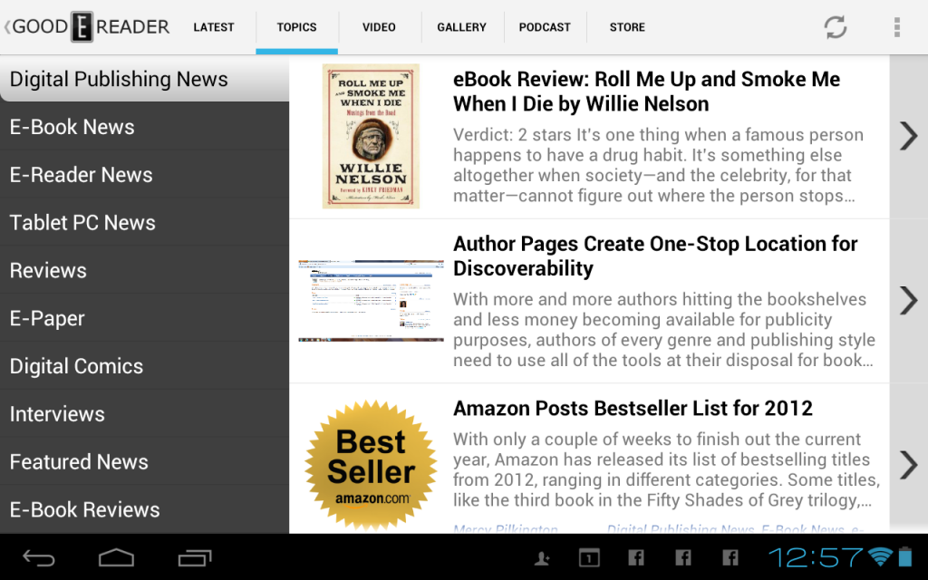Tap the Best Seller amazon badge thumbnail
The height and width of the screenshot is (580, 928).
click(x=371, y=465)
